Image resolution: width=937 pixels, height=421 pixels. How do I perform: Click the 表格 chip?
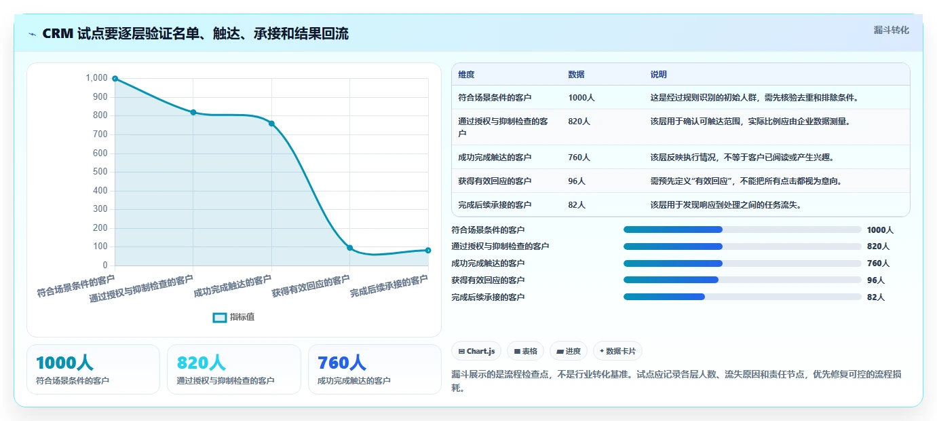pos(526,351)
